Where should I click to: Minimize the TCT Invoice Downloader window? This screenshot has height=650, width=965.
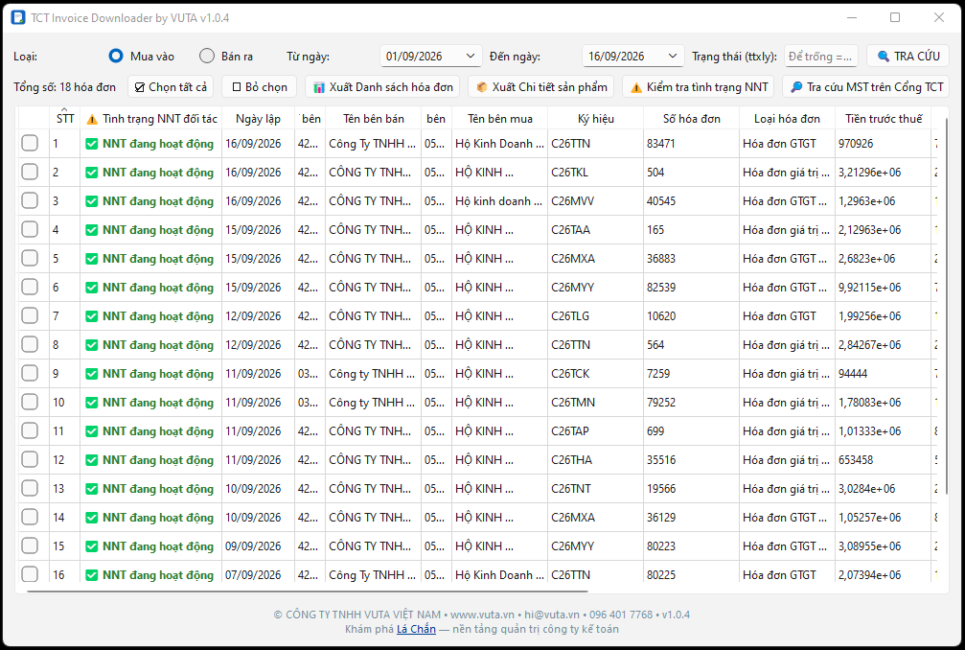coord(852,17)
